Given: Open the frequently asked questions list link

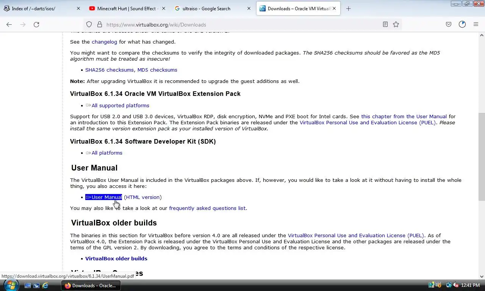Looking at the screenshot, I should point(207,208).
